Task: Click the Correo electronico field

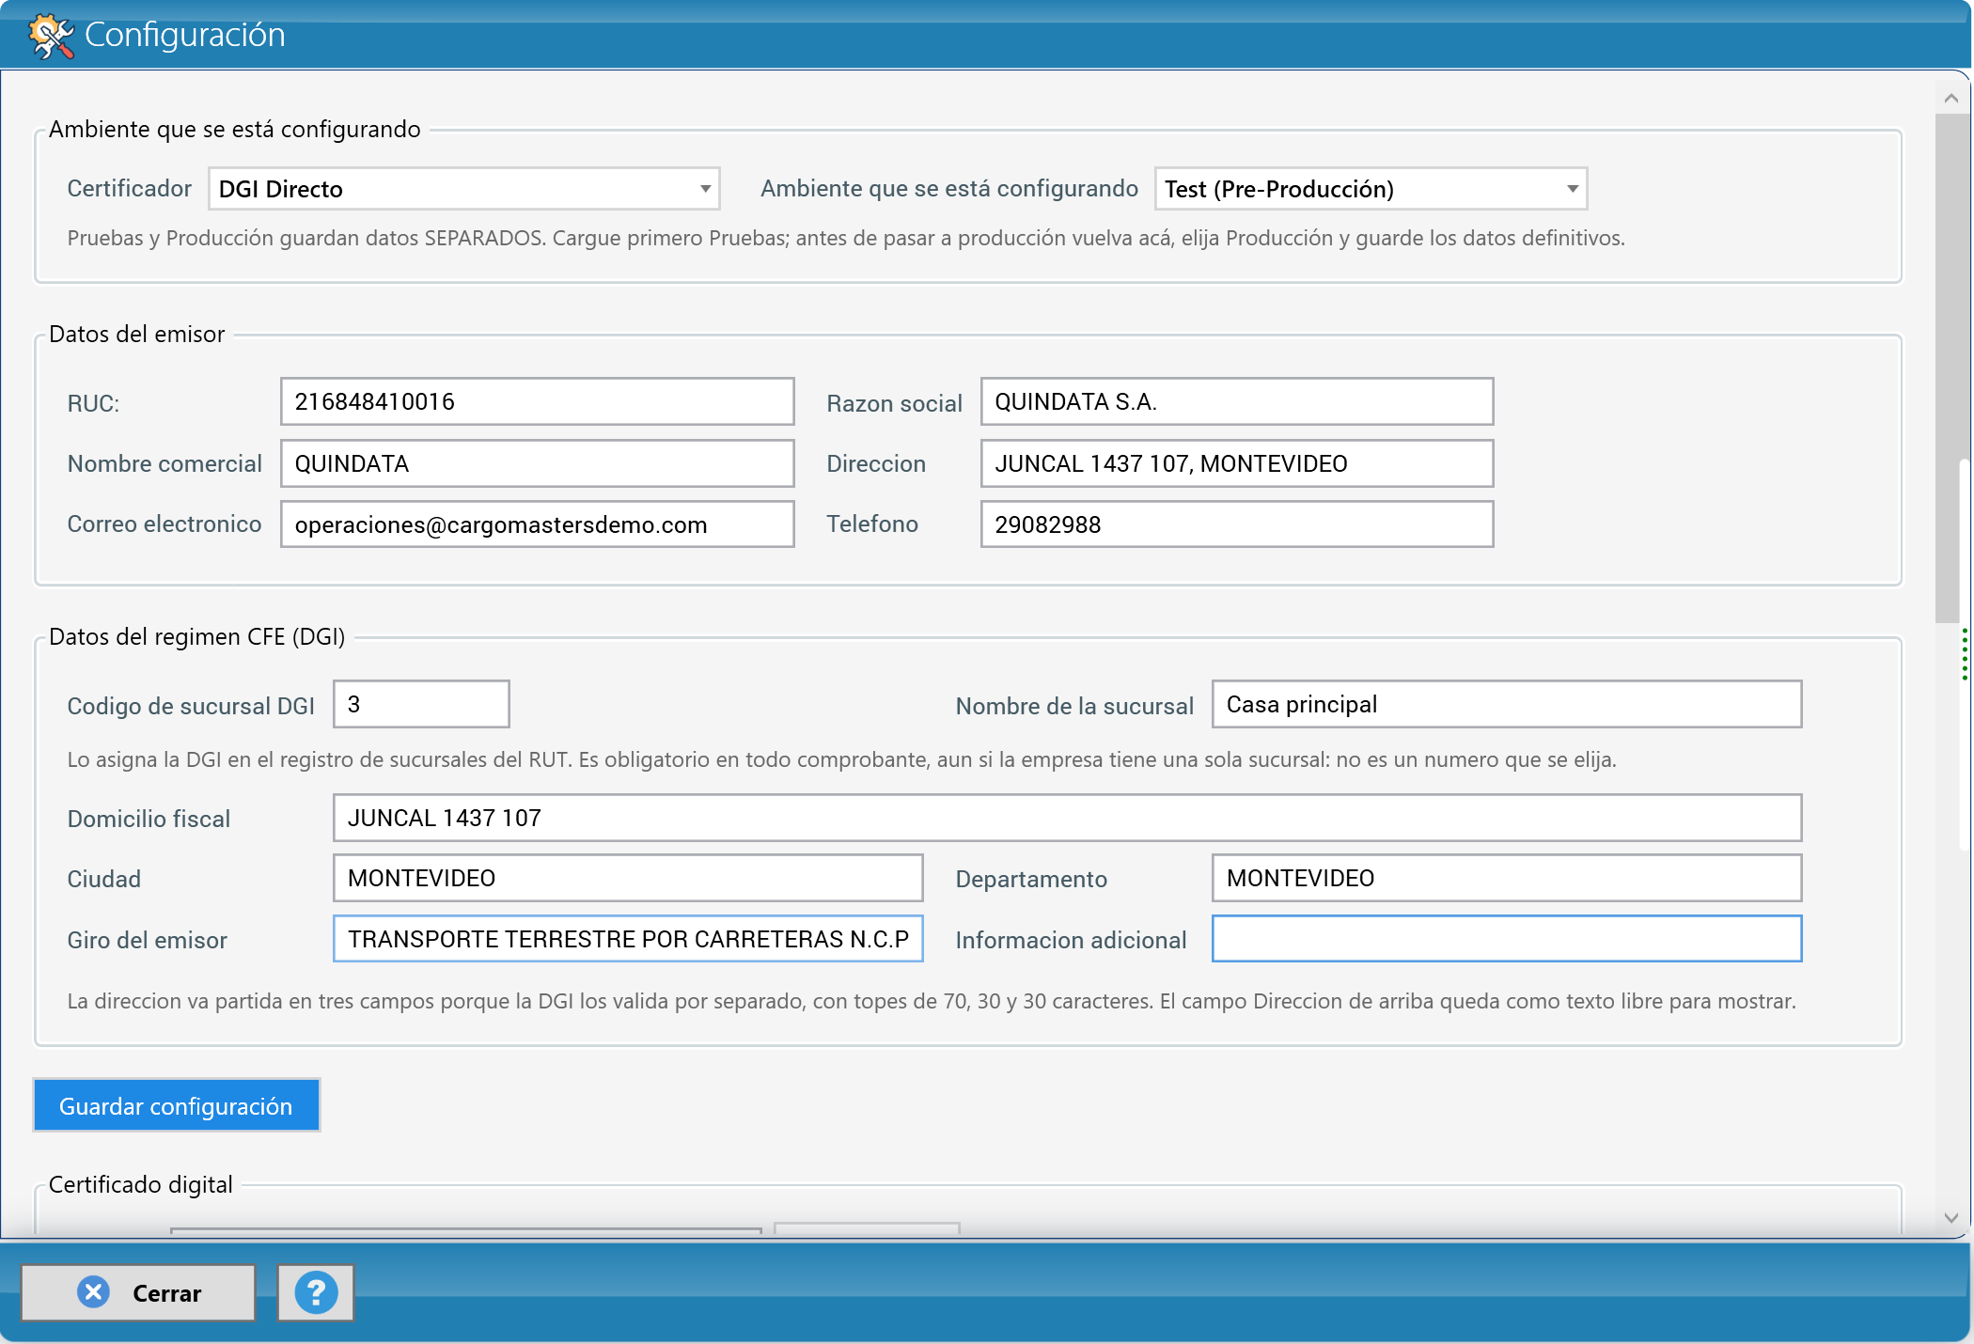Action: tap(538, 524)
